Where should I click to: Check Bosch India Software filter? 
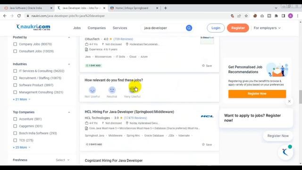point(15,133)
